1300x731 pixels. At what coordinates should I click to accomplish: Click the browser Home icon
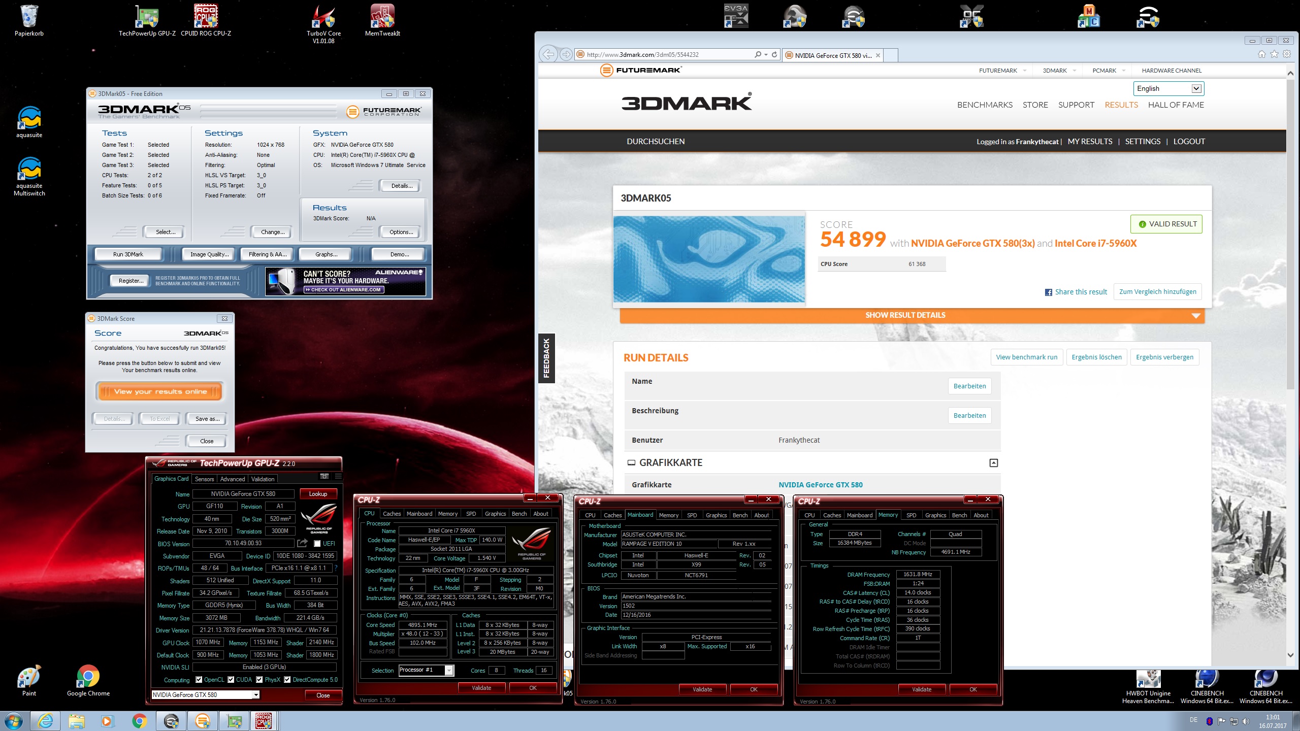(x=1262, y=54)
